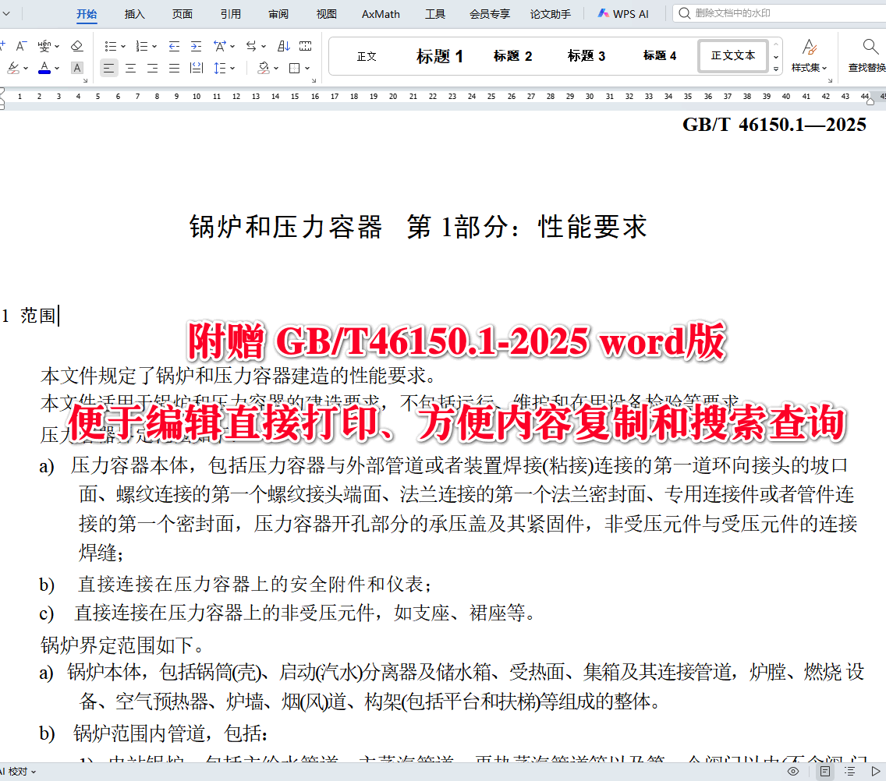Image resolution: width=886 pixels, height=781 pixels.
Task: Align text right
Action: [153, 69]
